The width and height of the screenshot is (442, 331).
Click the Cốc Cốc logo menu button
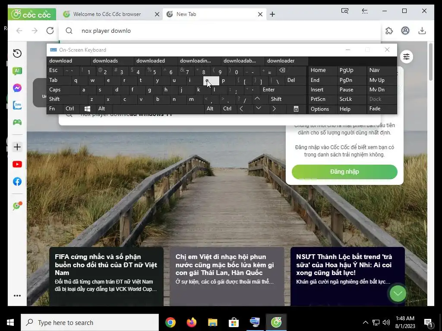tap(32, 14)
